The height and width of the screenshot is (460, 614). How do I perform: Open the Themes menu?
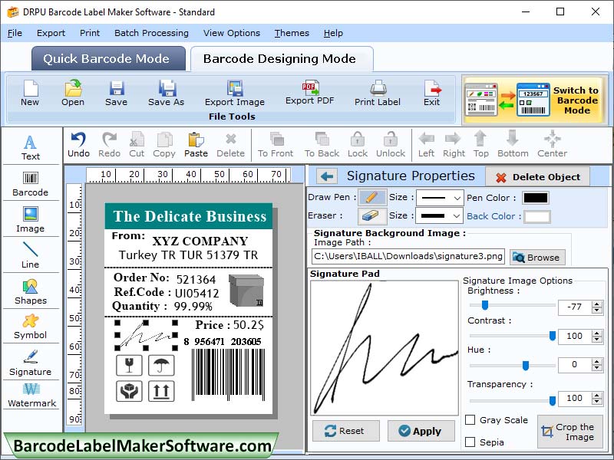click(292, 33)
